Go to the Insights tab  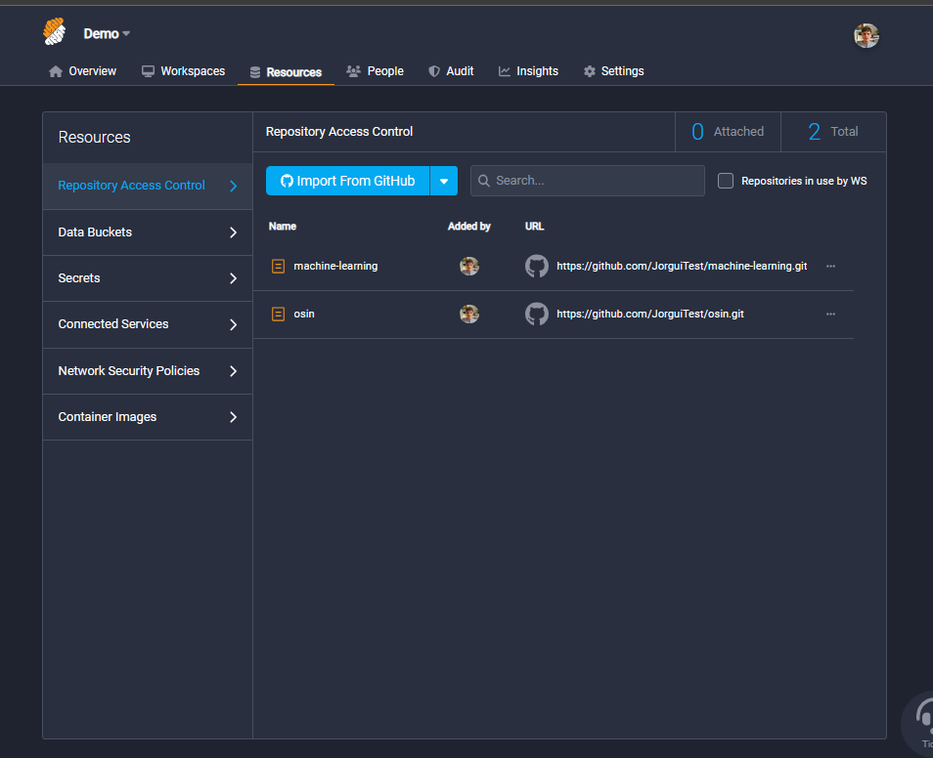pyautogui.click(x=528, y=71)
